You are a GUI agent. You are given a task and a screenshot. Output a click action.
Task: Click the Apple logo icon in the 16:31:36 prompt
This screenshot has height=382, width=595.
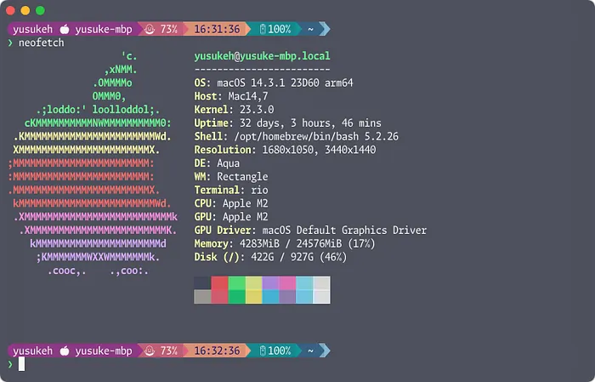click(65, 29)
